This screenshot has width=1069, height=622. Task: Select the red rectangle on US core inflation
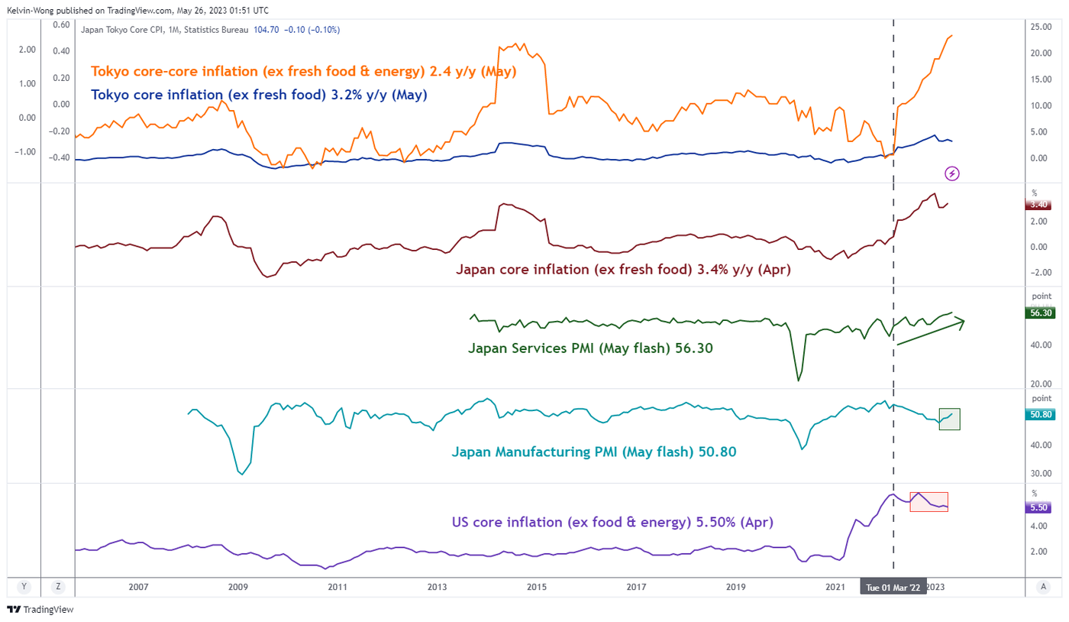pyautogui.click(x=929, y=501)
